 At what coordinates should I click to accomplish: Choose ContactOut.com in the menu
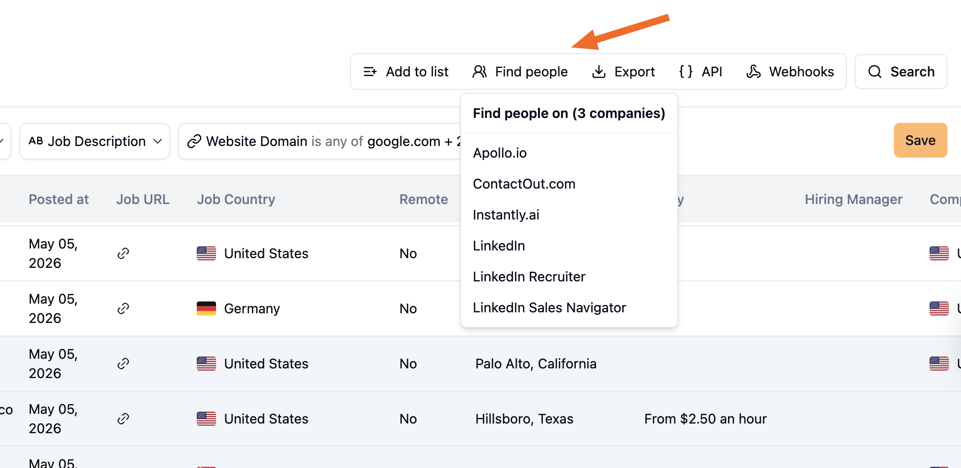(524, 184)
